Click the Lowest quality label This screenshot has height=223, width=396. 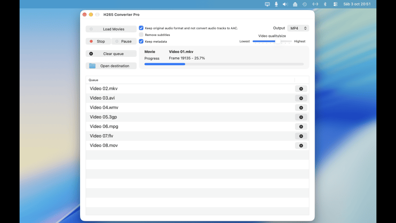click(x=244, y=41)
